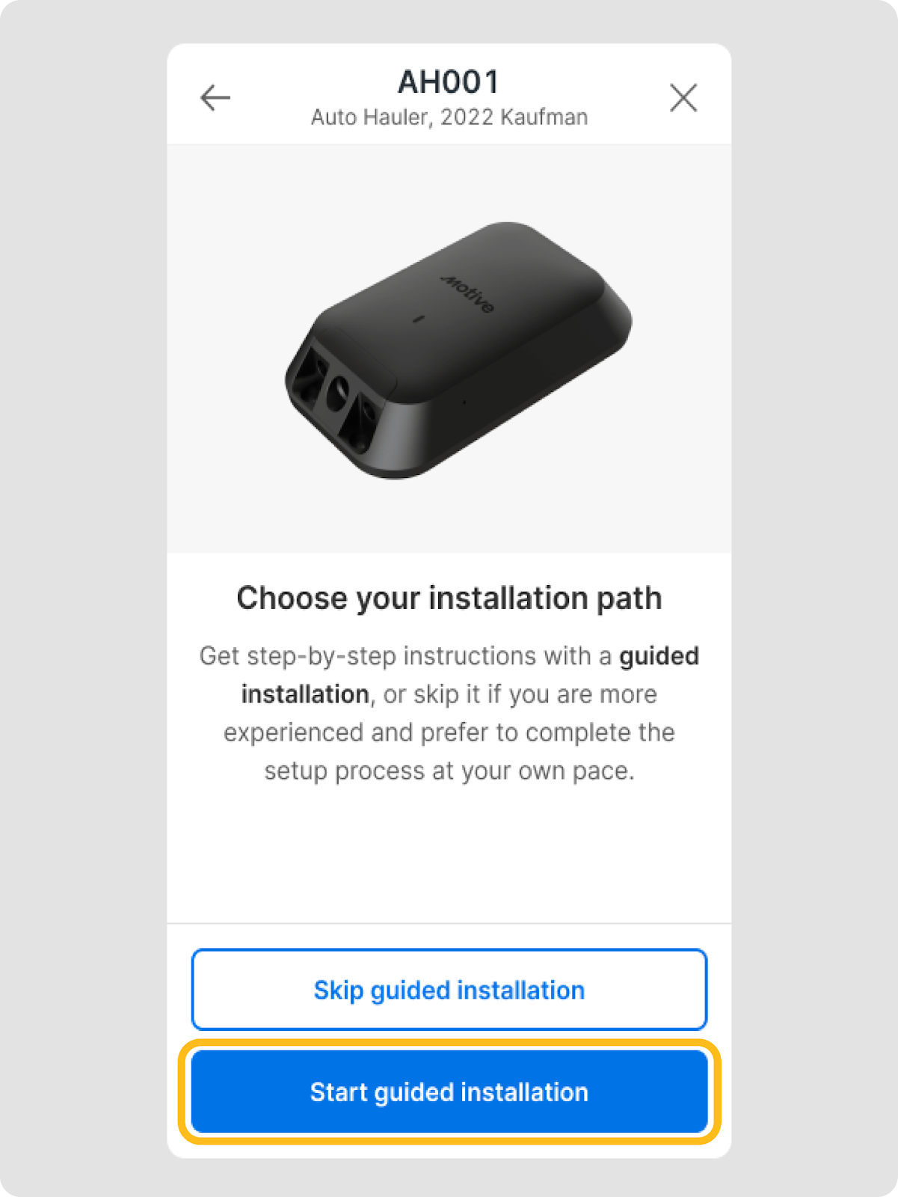Click the 'Choose your installation path' heading

449,598
